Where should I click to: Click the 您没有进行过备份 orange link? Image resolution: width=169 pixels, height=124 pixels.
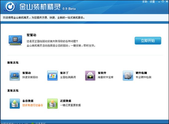point(33,105)
